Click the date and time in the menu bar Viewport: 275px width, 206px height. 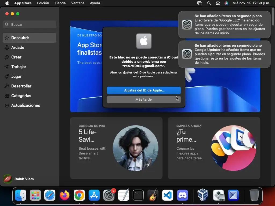tap(251, 3)
